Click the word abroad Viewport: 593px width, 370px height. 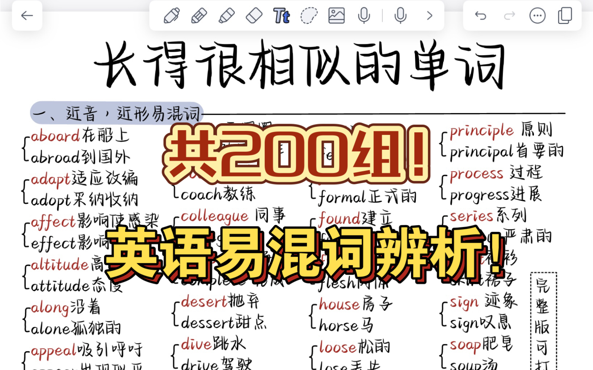click(55, 157)
